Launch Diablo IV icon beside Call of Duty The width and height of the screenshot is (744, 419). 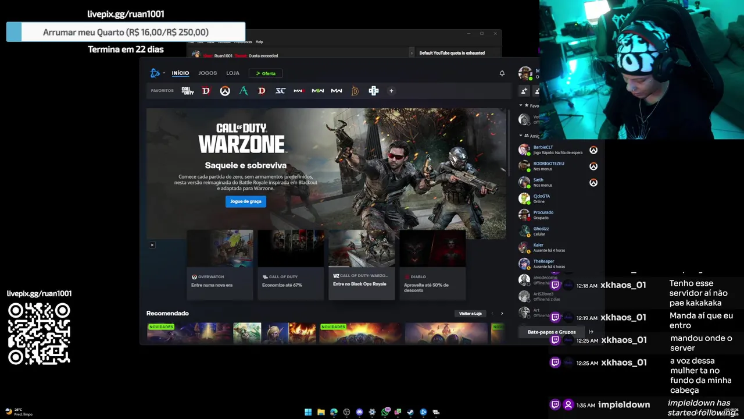pyautogui.click(x=206, y=91)
